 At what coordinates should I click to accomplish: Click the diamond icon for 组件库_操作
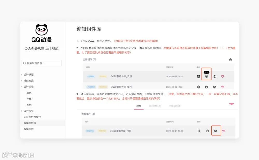point(222,87)
